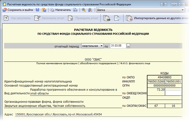Click the empty ОКОНХ input field
This screenshot has width=190, height=121.
[x=173, y=93]
